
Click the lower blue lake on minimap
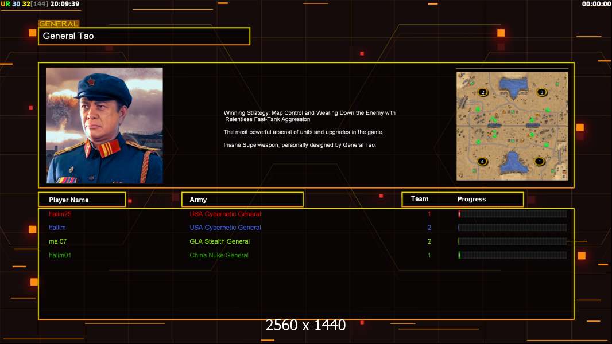tap(514, 163)
